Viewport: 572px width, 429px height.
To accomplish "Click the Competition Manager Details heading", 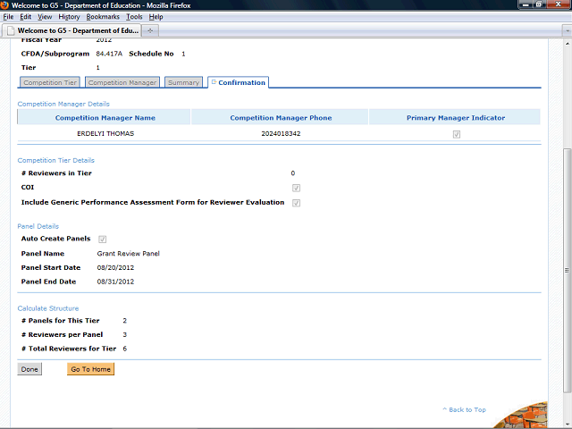I will point(63,104).
